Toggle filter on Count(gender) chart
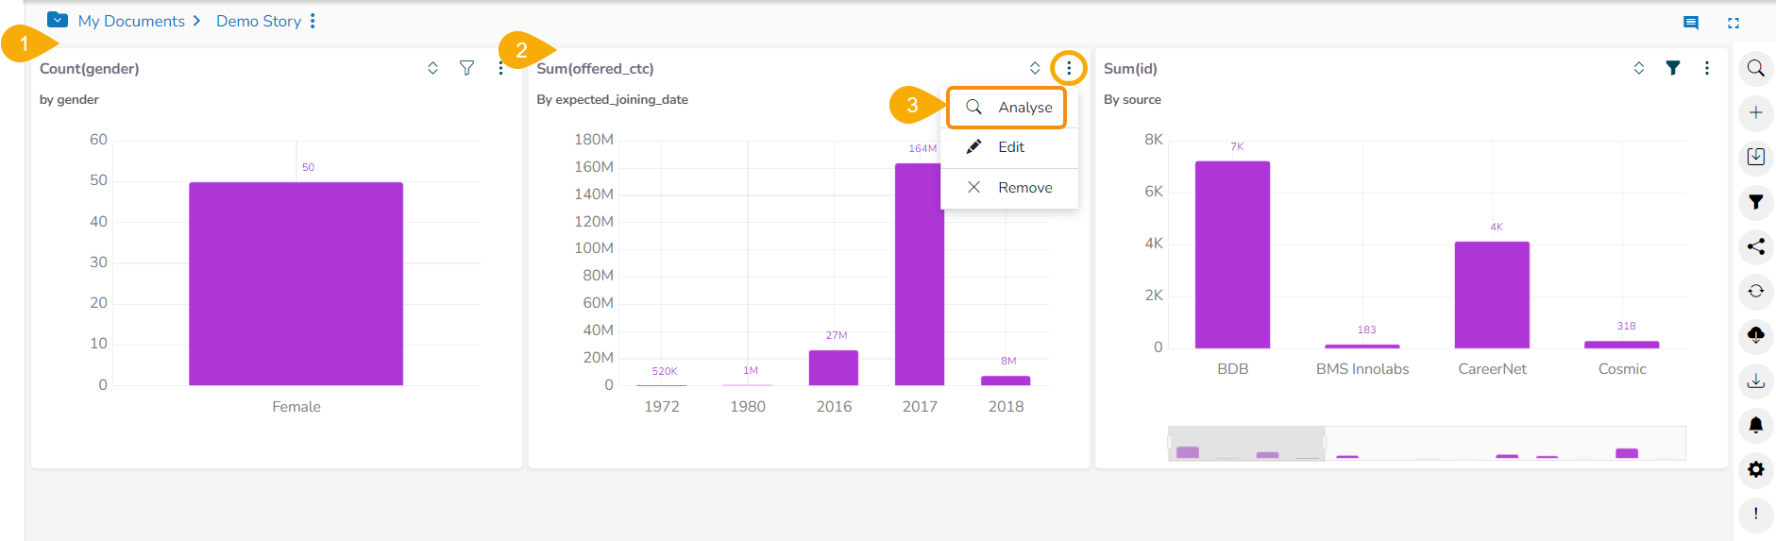The width and height of the screenshot is (1776, 541). coord(466,68)
